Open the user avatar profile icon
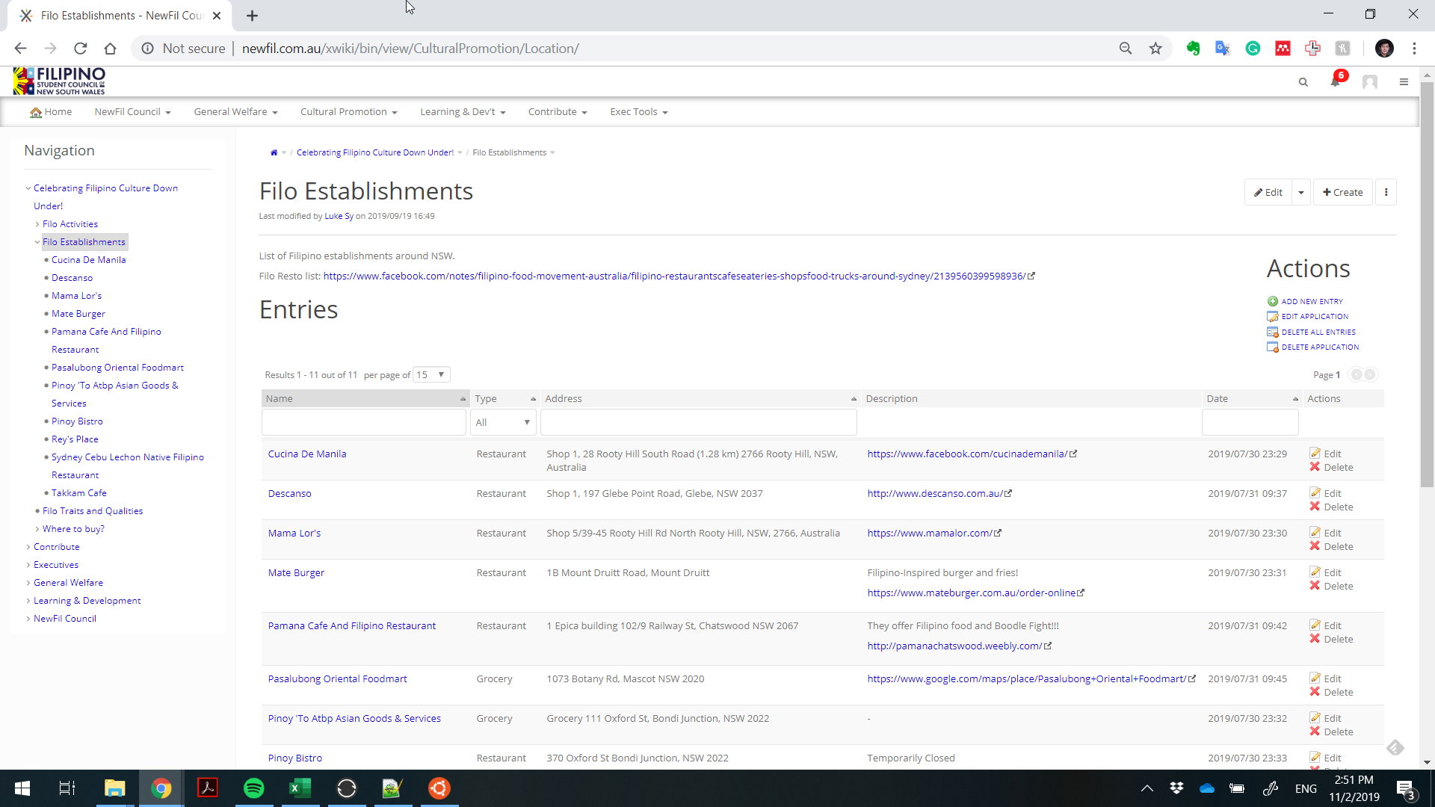The height and width of the screenshot is (807, 1435). (x=1370, y=82)
